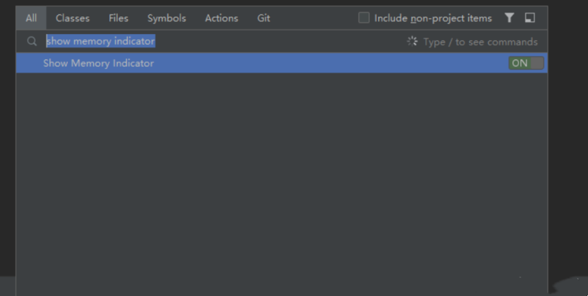This screenshot has width=588, height=296.
Task: Click the filter funnel icon
Action: coord(509,18)
